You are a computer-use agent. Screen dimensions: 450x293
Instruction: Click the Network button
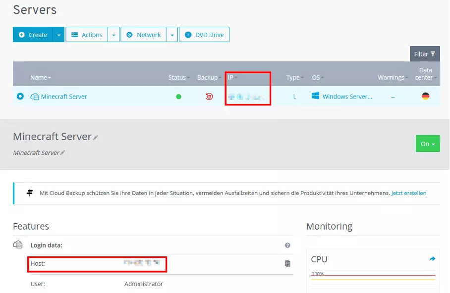tap(144, 35)
